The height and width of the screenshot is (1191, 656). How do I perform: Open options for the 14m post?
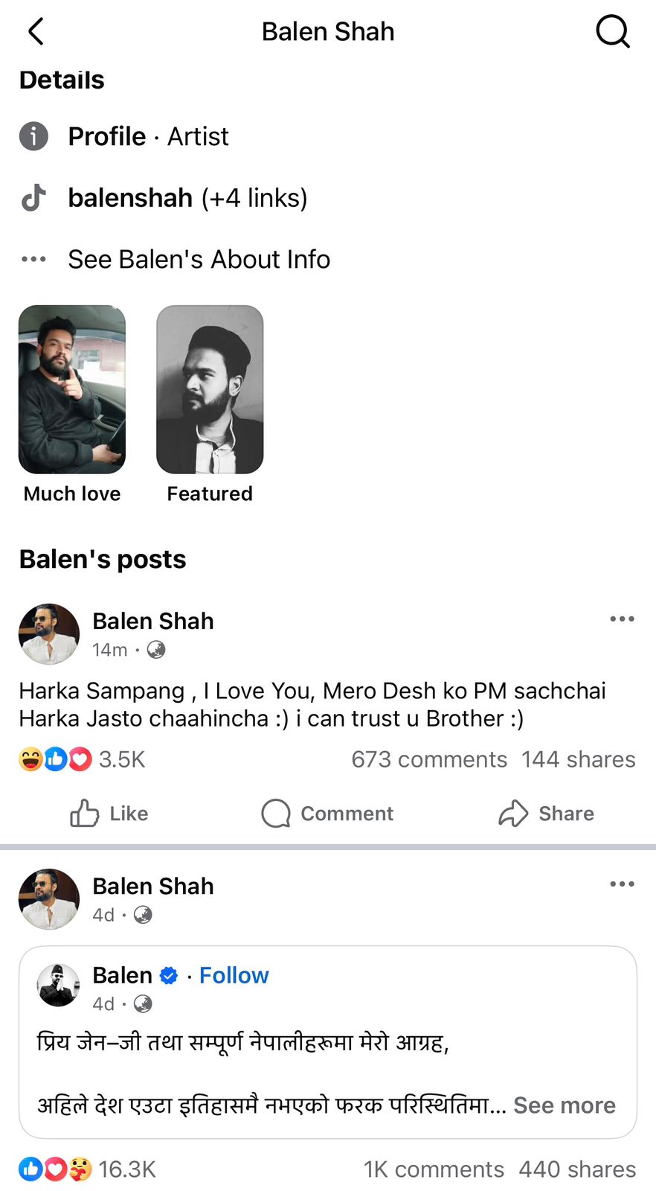tap(622, 619)
